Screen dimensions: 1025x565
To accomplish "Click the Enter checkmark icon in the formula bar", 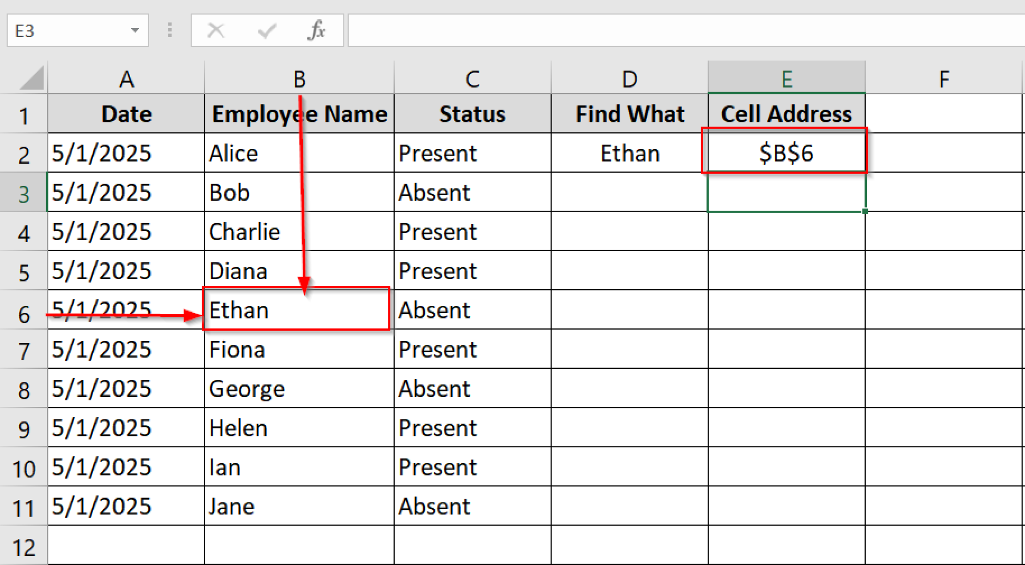I will pos(267,31).
